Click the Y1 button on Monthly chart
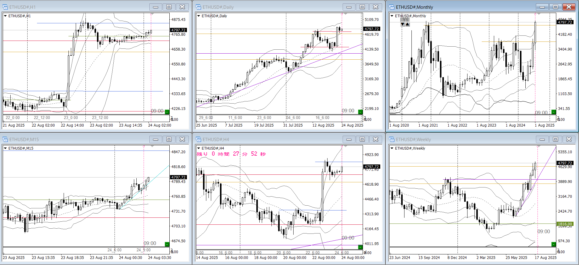The height and width of the screenshot is (265, 579). [405, 20]
